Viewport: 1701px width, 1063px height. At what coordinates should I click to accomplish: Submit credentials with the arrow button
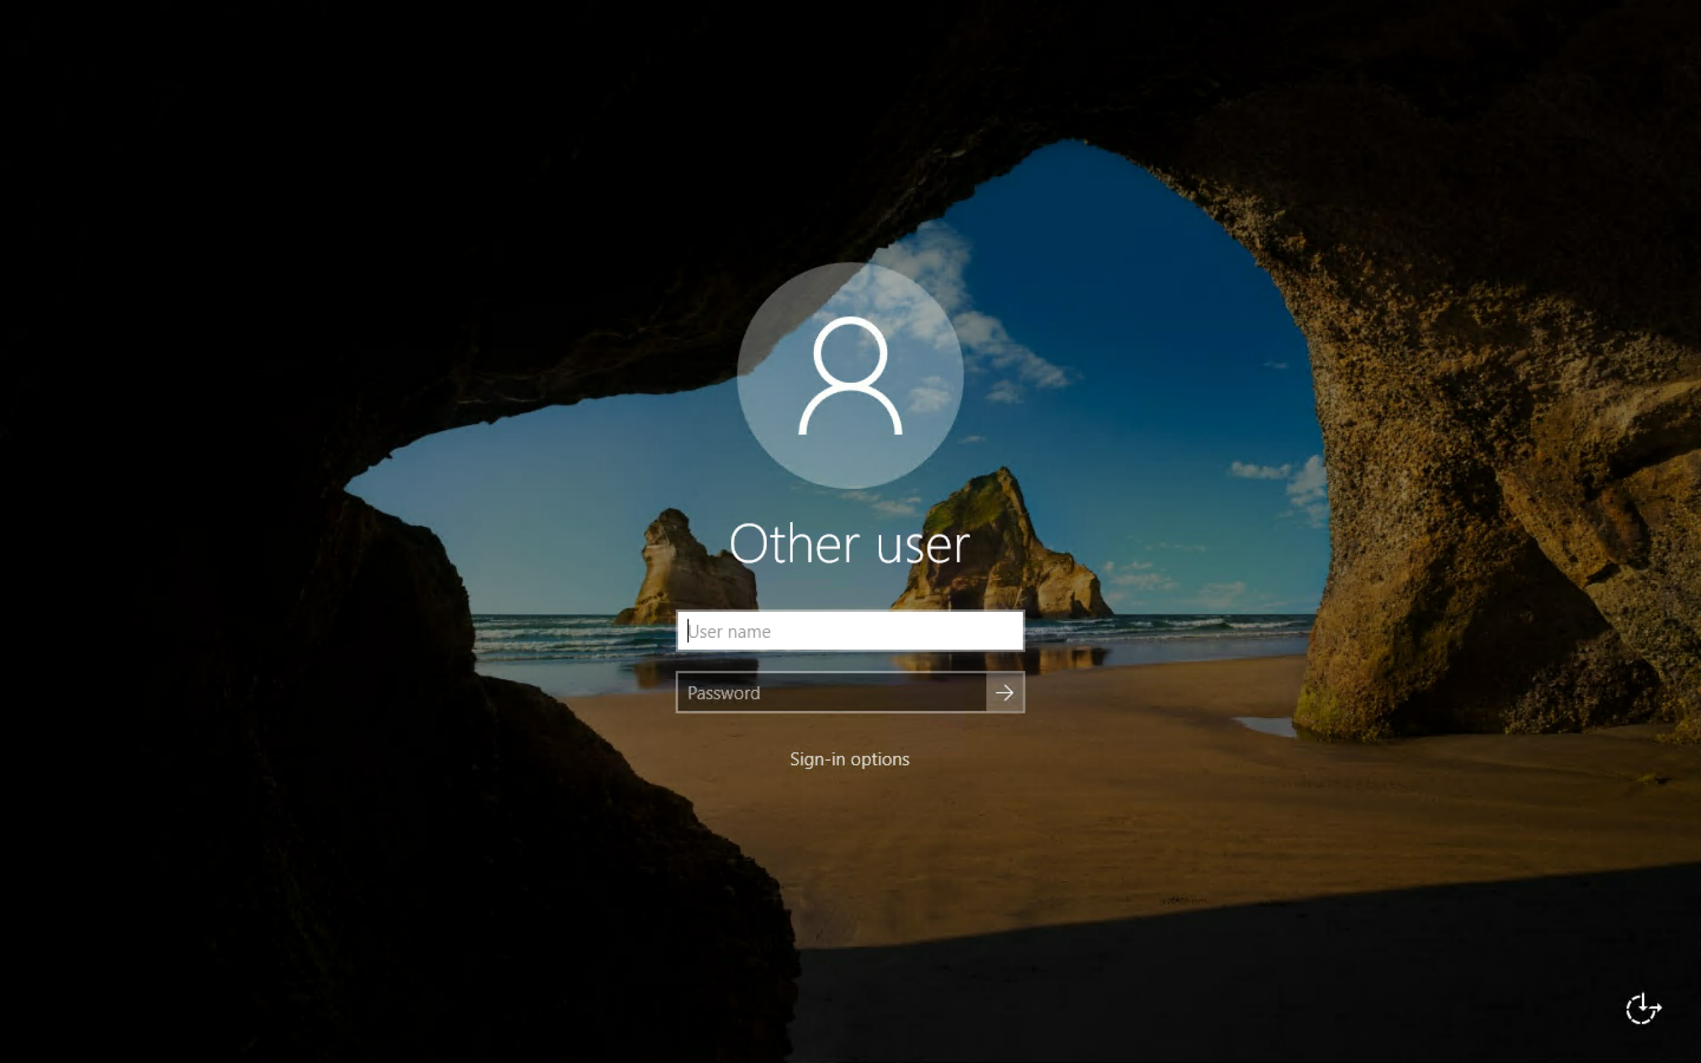pos(1005,692)
